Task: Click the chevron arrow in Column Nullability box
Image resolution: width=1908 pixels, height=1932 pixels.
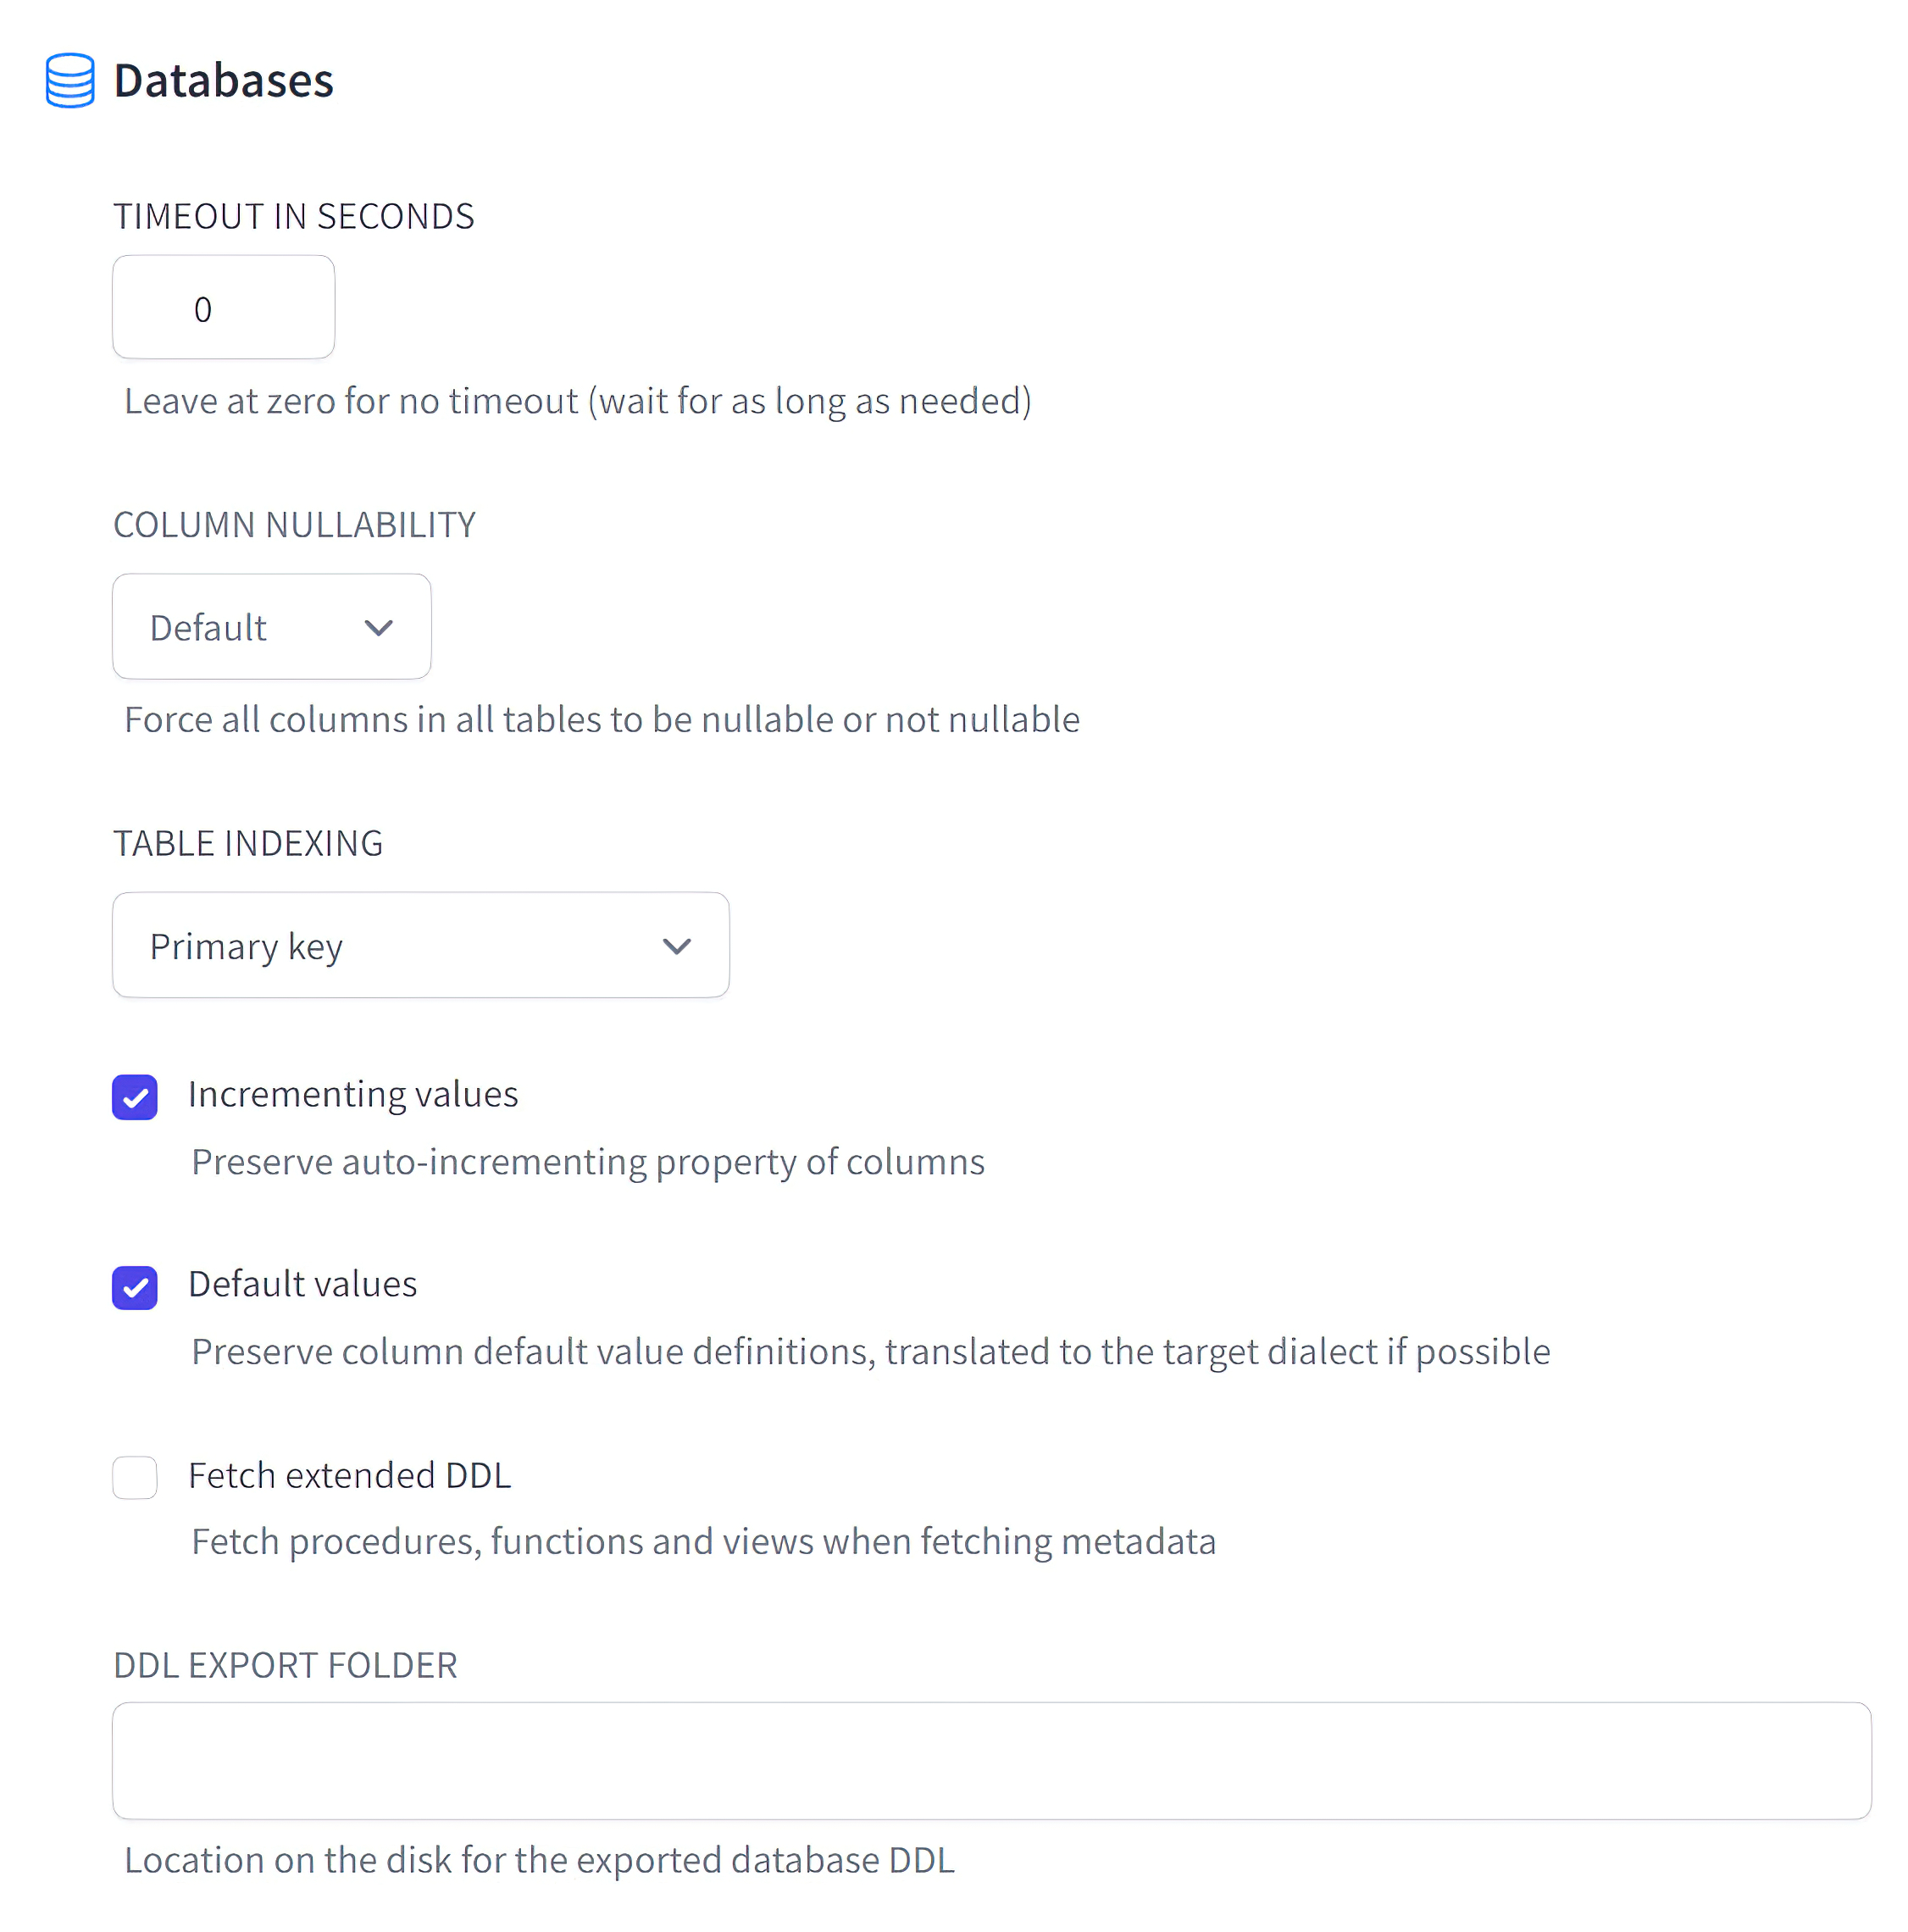Action: (378, 628)
